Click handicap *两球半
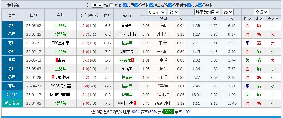Image resolution: width=283 pixels, height=118 pixels. (163, 95)
